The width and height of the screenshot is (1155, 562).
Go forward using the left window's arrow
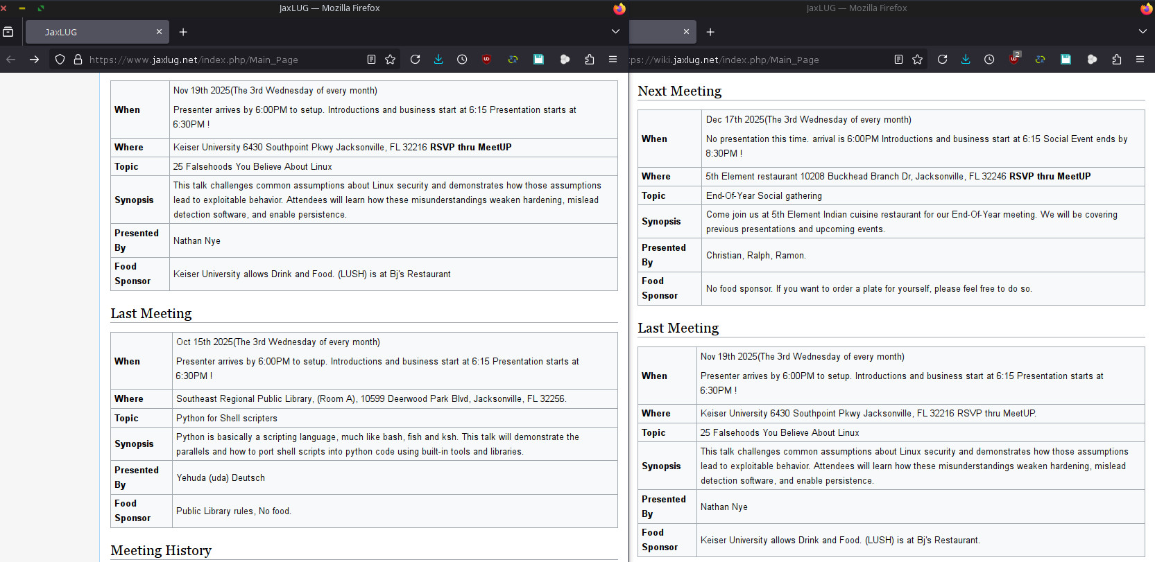coord(34,60)
